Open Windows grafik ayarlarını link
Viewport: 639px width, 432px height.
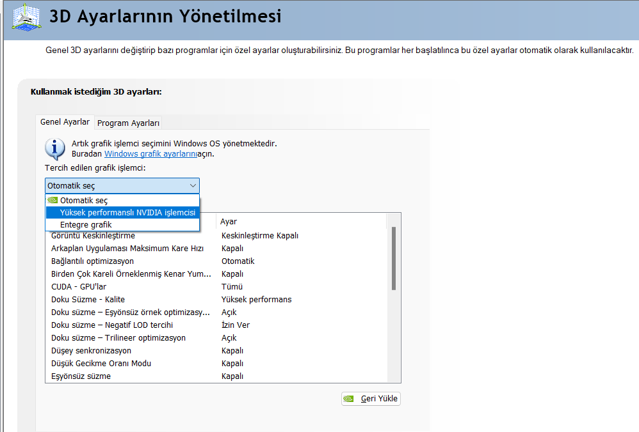pyautogui.click(x=150, y=154)
